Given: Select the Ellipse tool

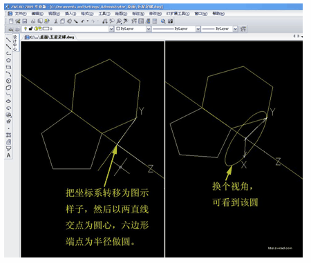Looking at the screenshot, I should click(x=8, y=101).
